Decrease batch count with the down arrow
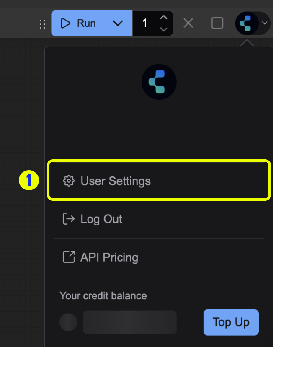The image size is (281, 368). point(164,29)
